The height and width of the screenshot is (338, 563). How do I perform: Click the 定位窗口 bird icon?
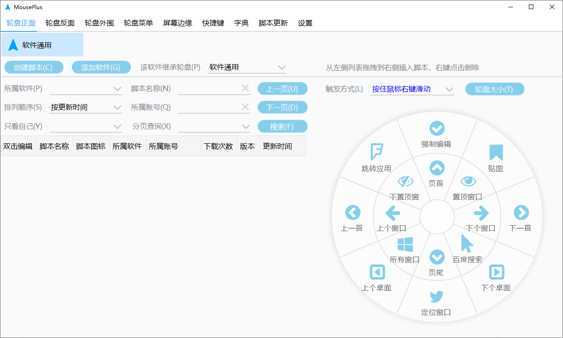click(x=436, y=297)
